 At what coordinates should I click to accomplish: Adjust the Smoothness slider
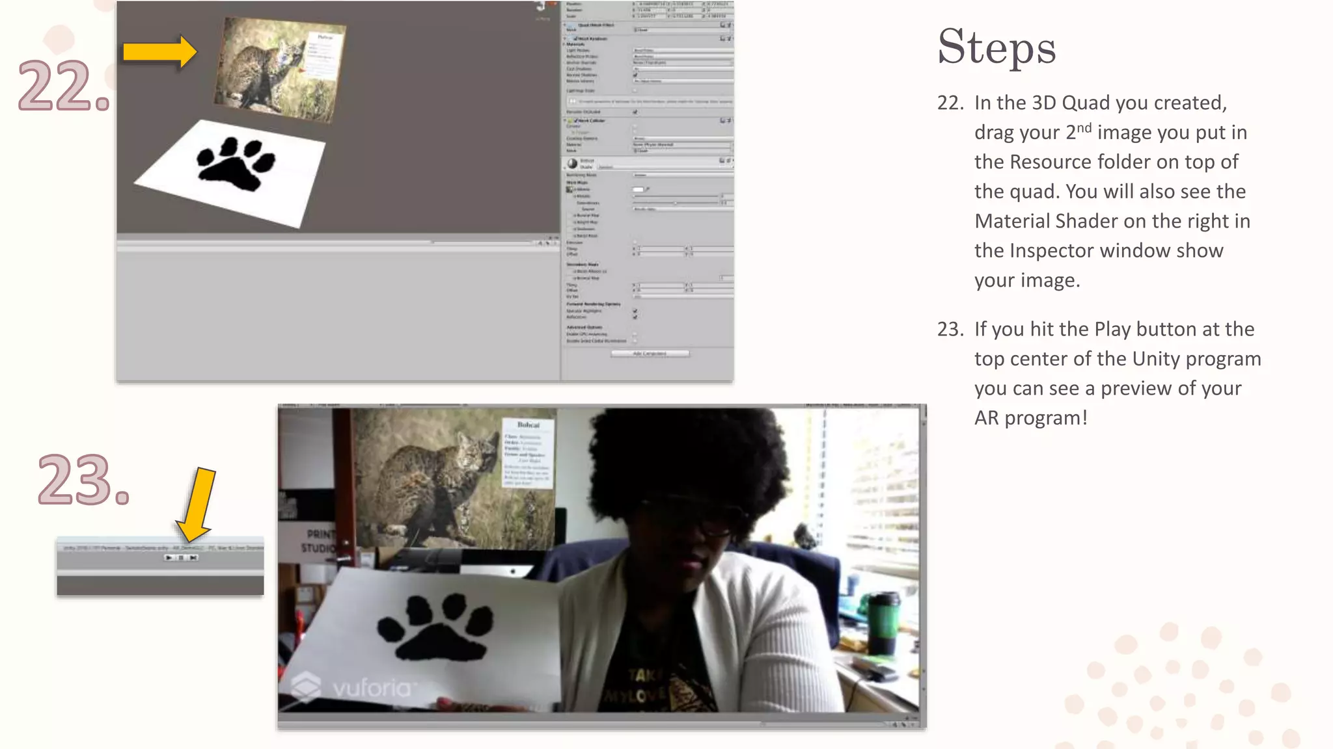pyautogui.click(x=676, y=203)
